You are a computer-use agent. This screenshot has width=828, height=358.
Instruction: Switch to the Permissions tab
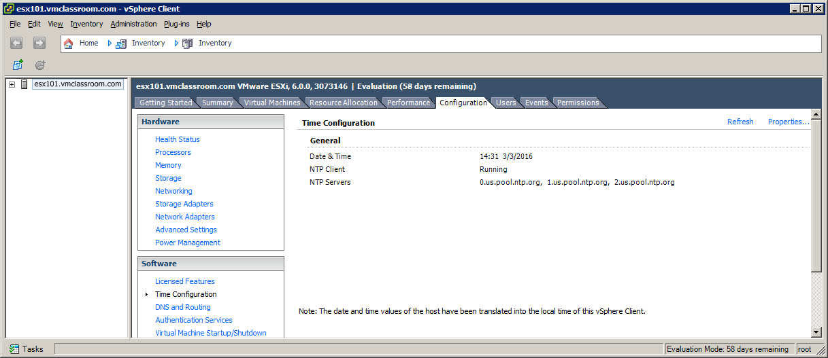coord(578,103)
